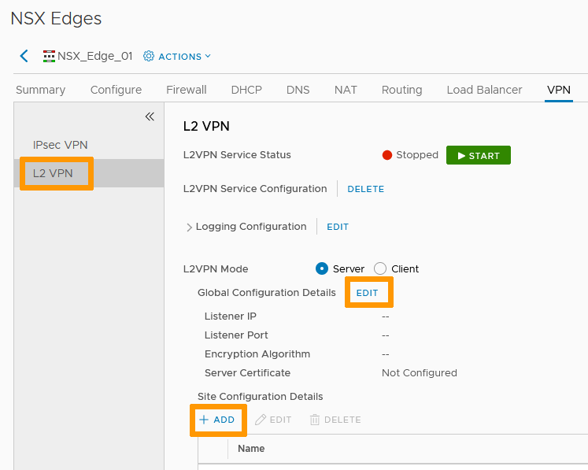
Task: Start the L2VPN service
Action: point(478,155)
